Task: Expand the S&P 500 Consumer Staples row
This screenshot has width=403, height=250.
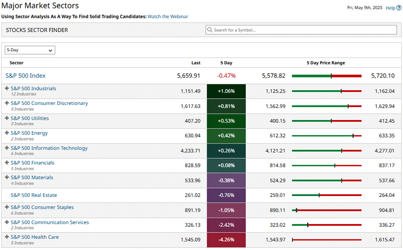Action: pyautogui.click(x=7, y=207)
